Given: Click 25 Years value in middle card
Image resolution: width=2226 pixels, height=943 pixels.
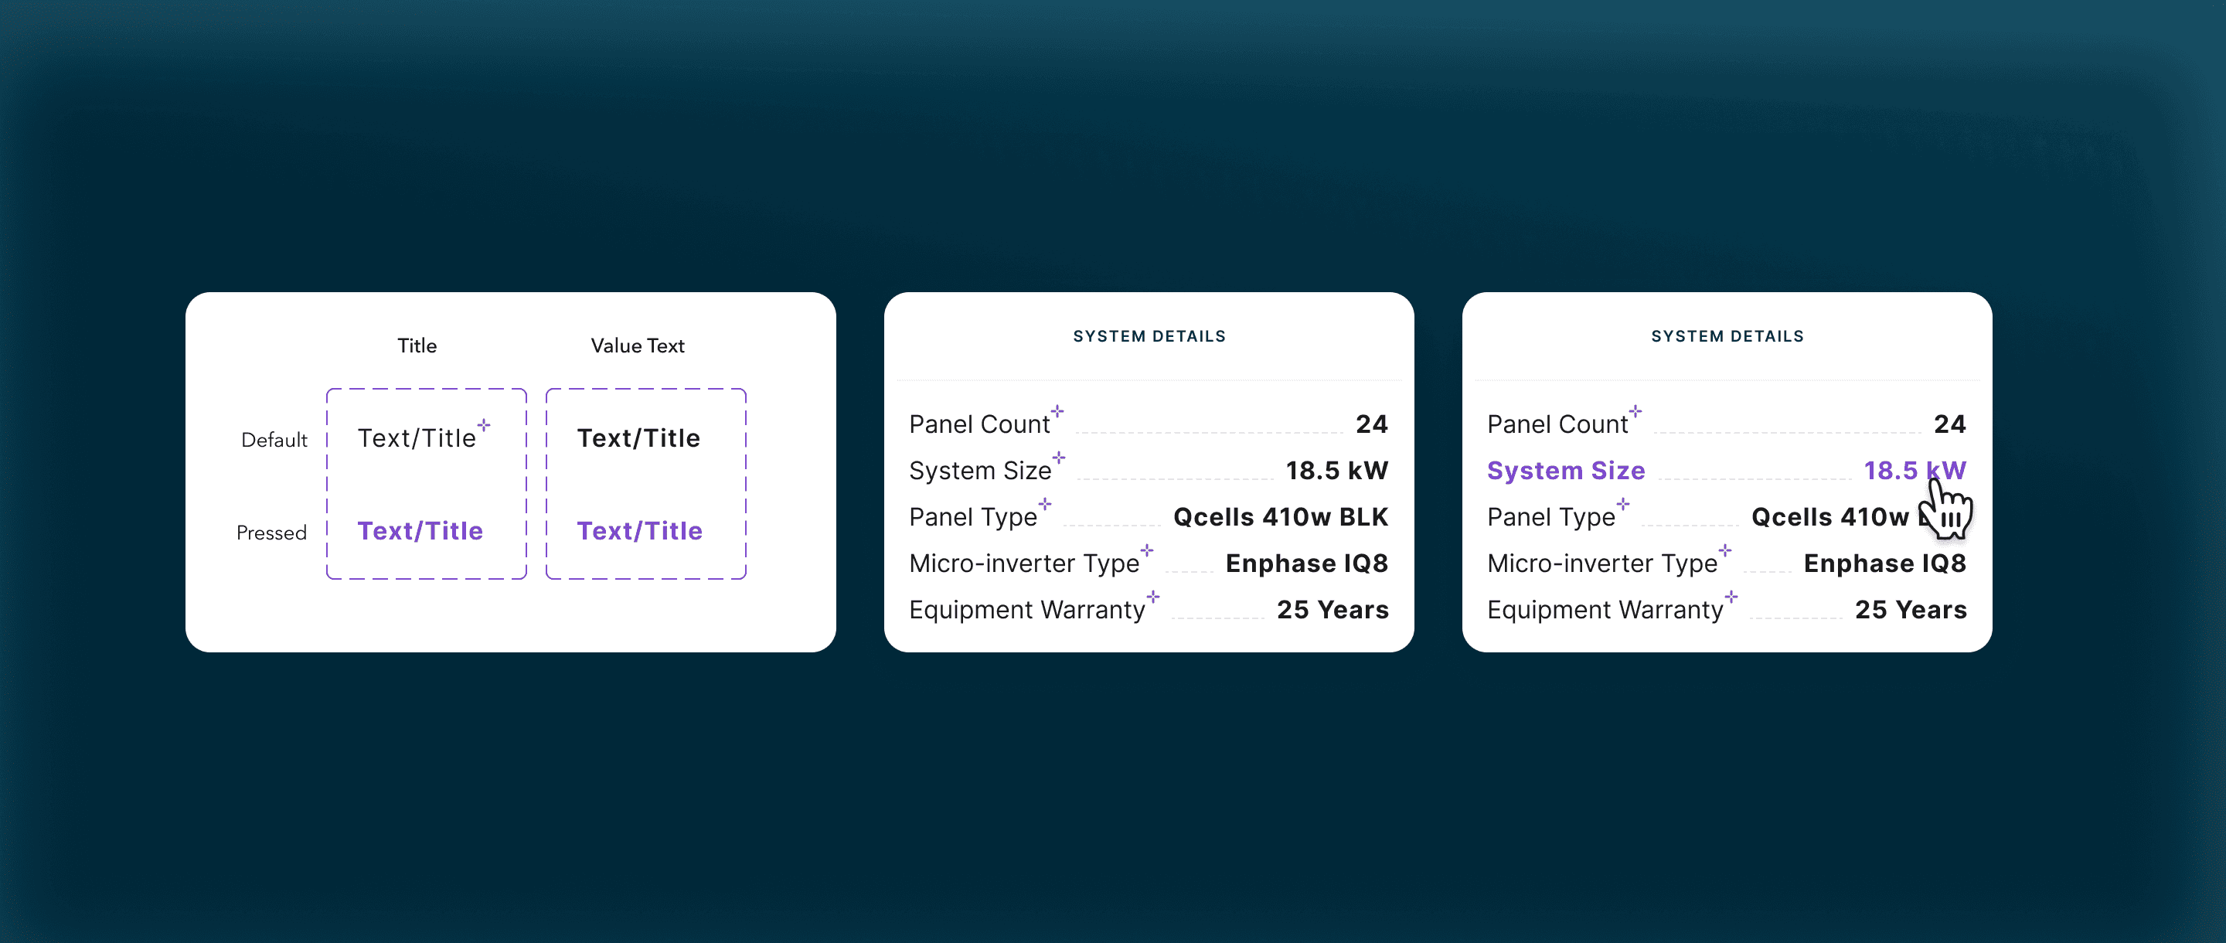Looking at the screenshot, I should pos(1332,609).
